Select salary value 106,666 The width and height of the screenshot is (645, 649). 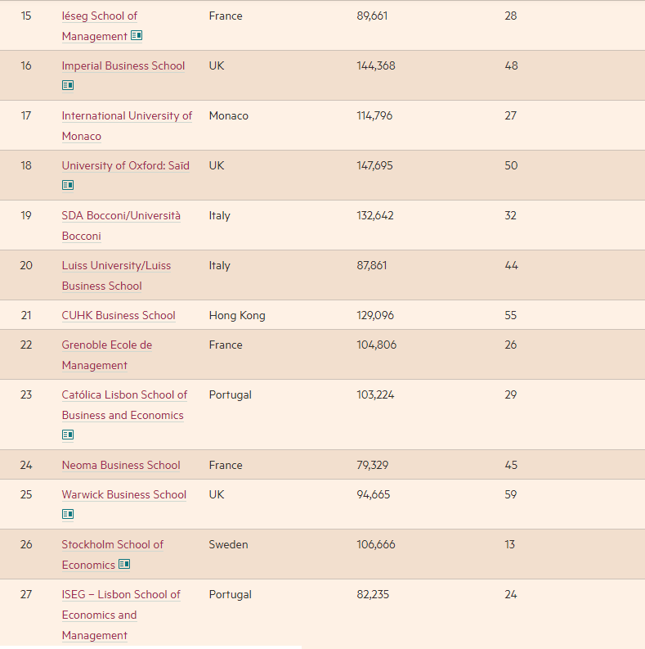[x=376, y=544]
